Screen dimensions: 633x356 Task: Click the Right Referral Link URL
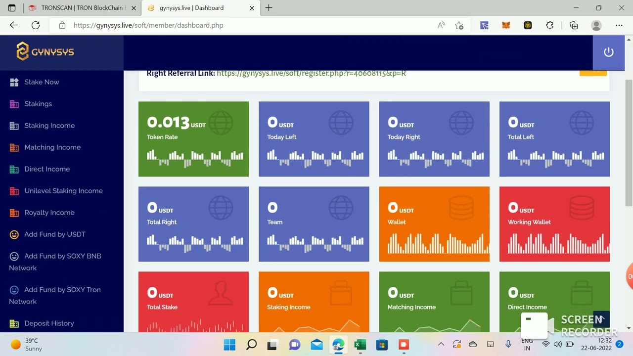coord(311,73)
